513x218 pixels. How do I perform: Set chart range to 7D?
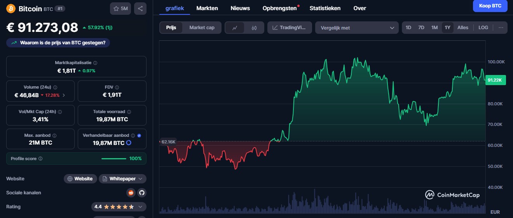[x=421, y=28]
